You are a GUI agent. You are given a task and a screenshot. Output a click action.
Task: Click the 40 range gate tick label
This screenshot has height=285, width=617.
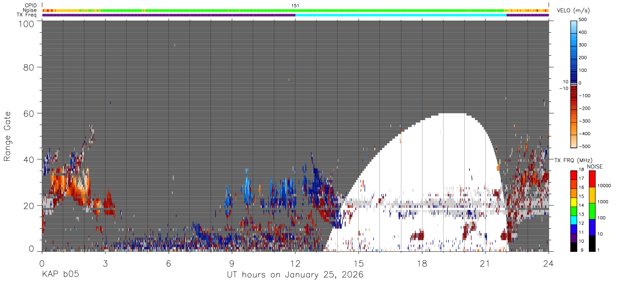pos(29,159)
